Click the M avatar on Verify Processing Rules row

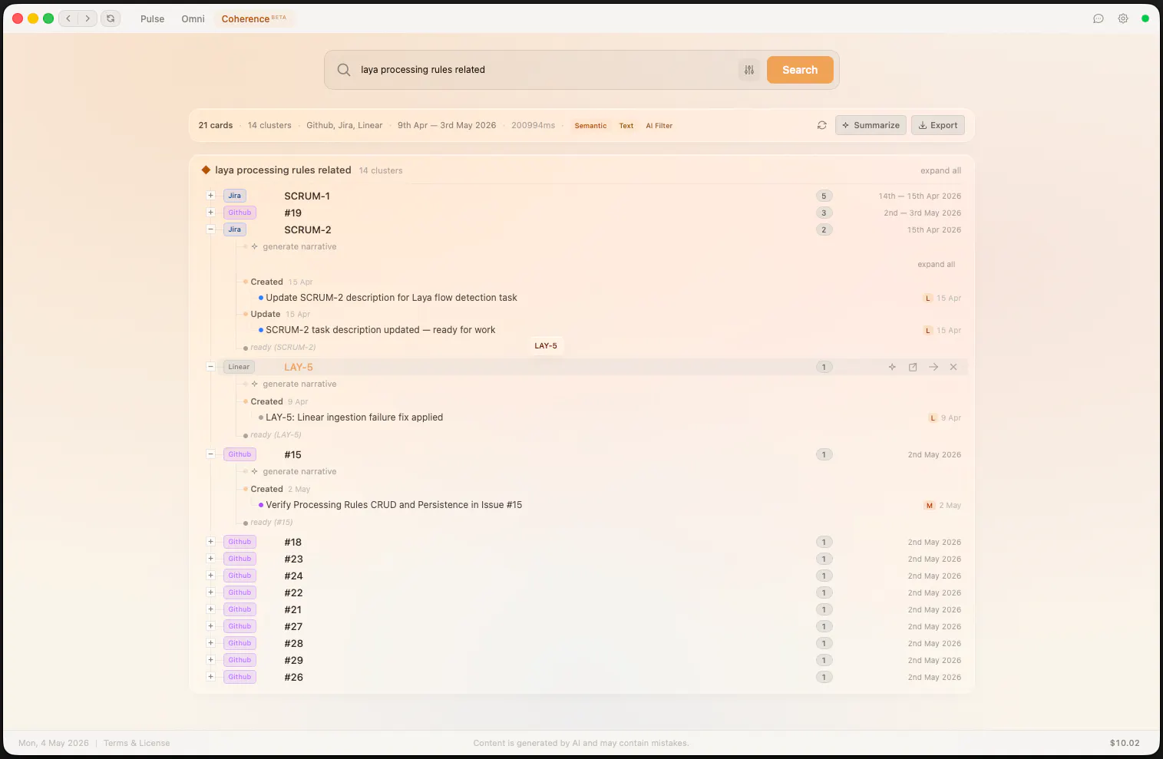pos(930,505)
